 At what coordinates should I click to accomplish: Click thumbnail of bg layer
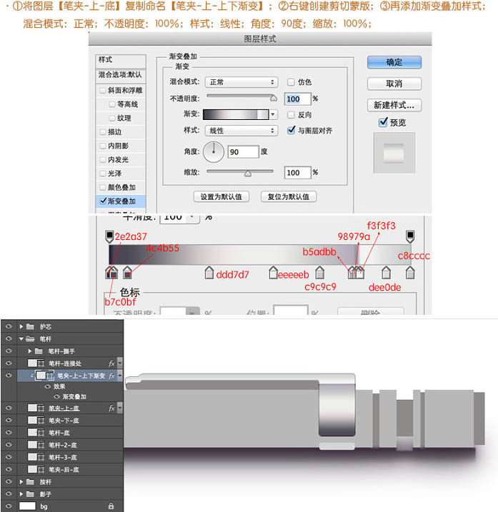27,506
